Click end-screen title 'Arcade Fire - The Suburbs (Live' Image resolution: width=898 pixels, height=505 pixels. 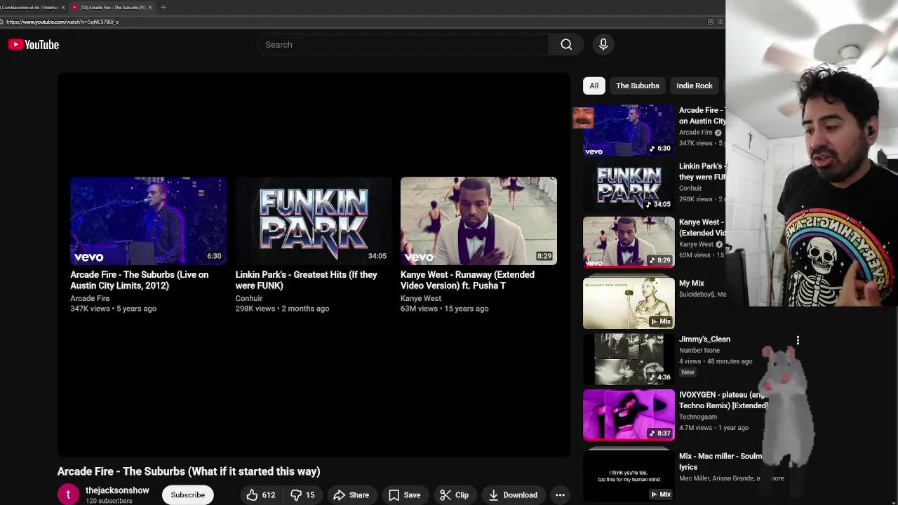pyautogui.click(x=140, y=280)
